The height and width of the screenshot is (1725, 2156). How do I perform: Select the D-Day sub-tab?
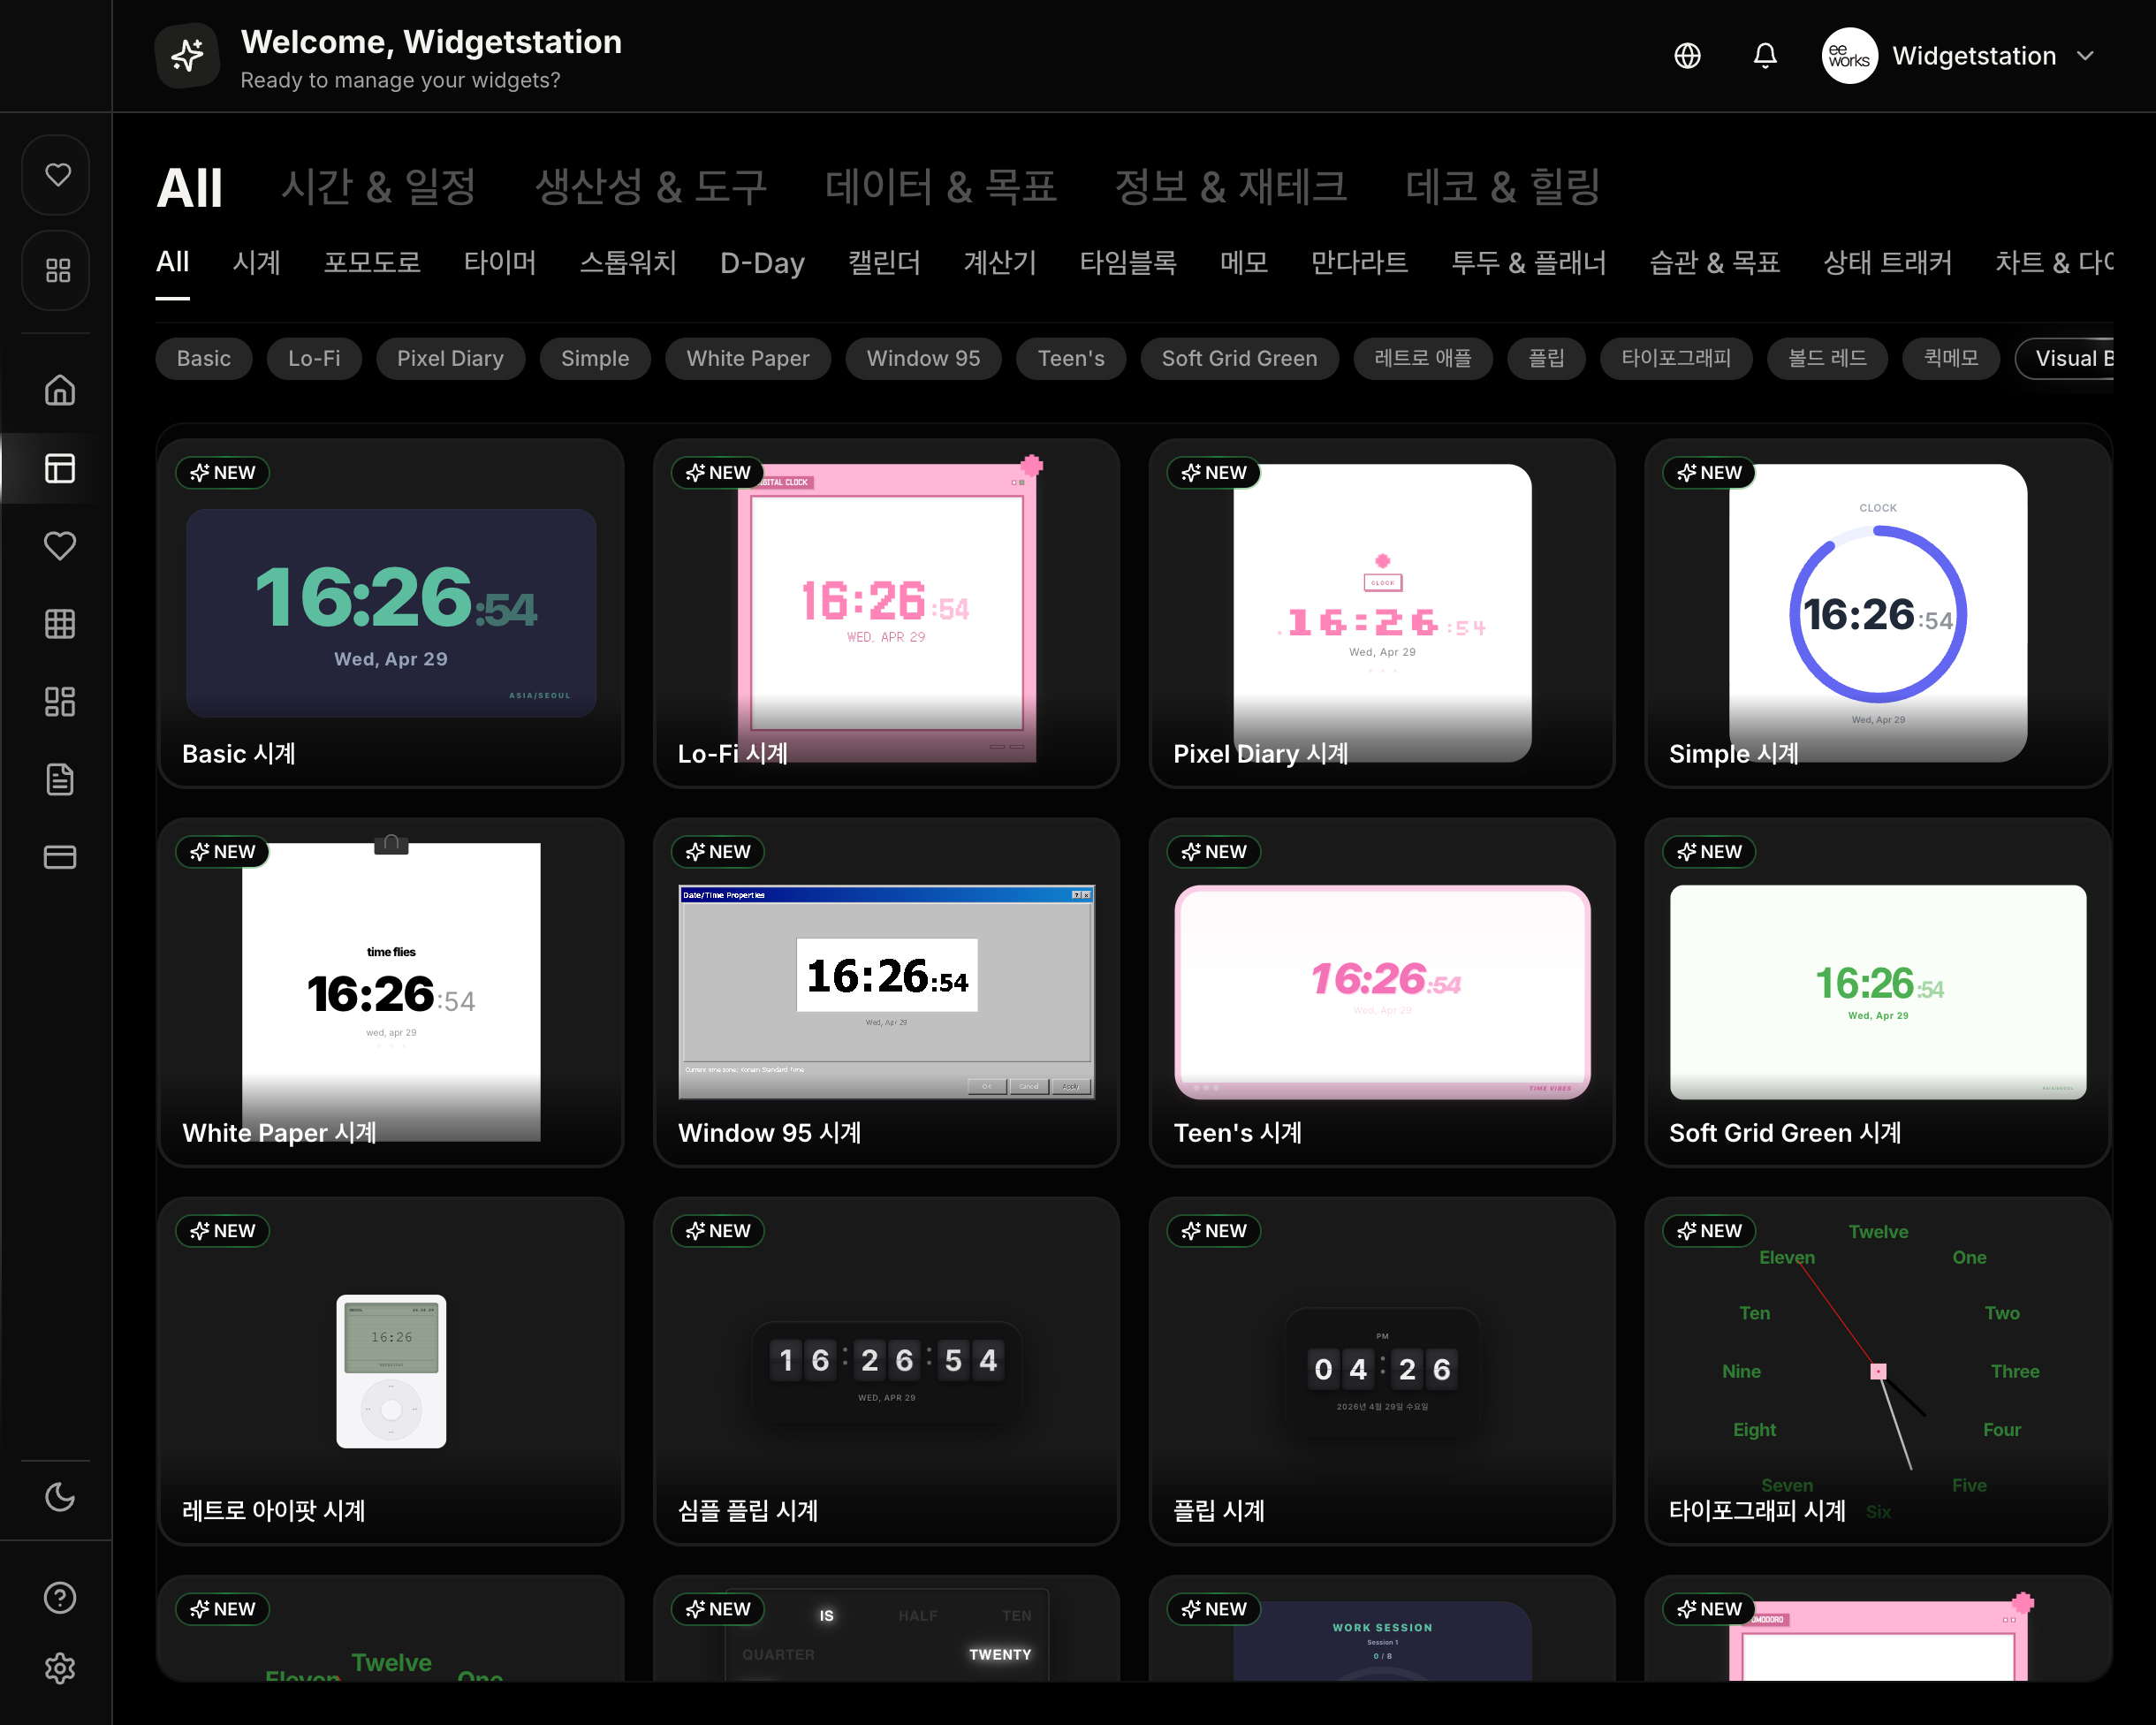point(762,262)
